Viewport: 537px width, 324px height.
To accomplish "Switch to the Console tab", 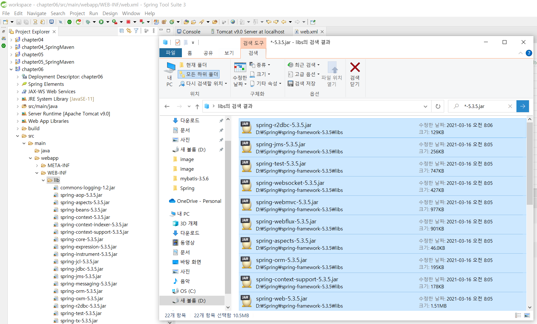I will pos(189,32).
